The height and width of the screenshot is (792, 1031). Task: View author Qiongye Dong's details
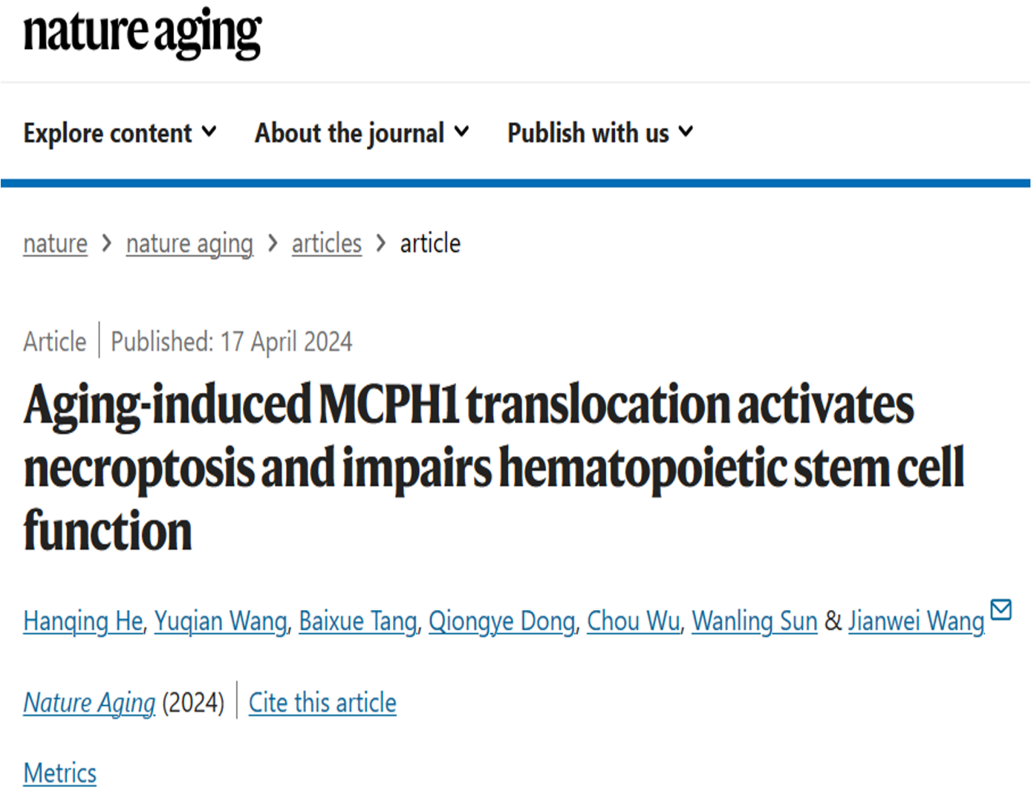click(x=502, y=621)
